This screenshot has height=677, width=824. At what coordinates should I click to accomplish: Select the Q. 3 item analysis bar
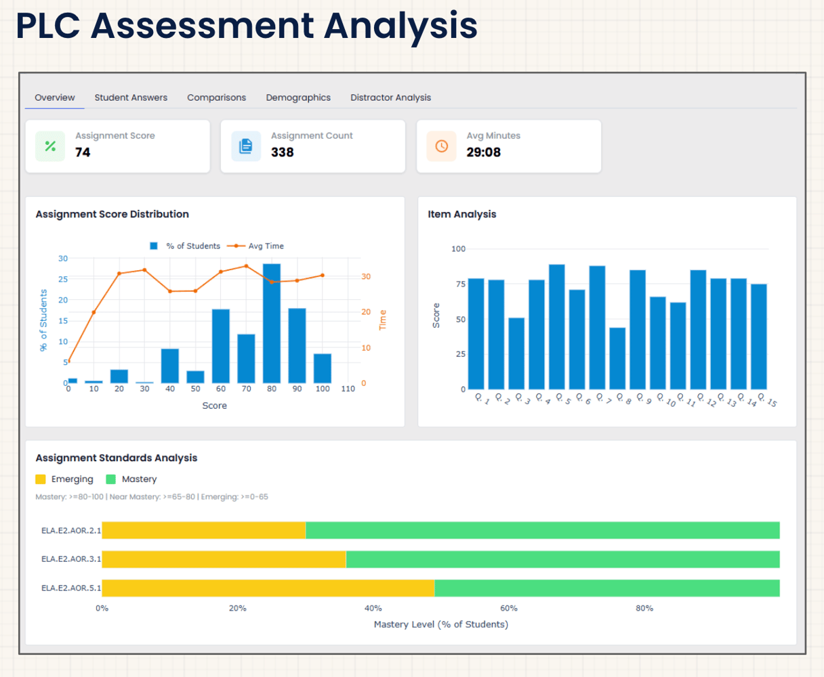pyautogui.click(x=516, y=353)
